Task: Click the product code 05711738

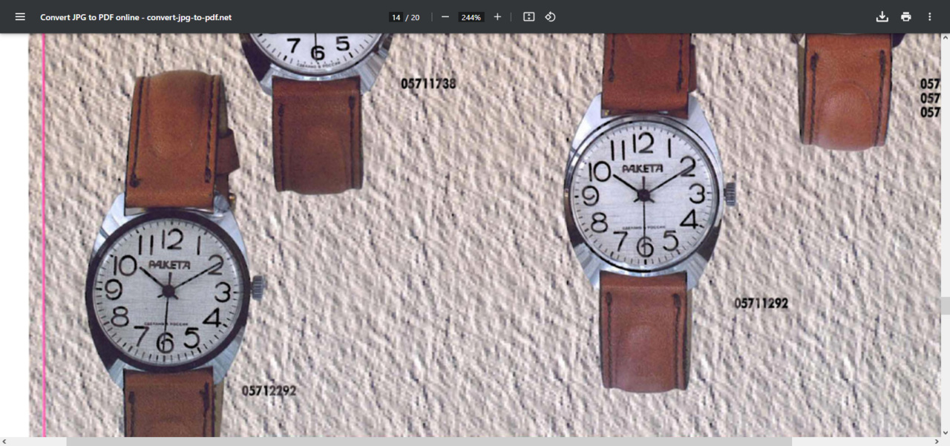Action: [428, 84]
